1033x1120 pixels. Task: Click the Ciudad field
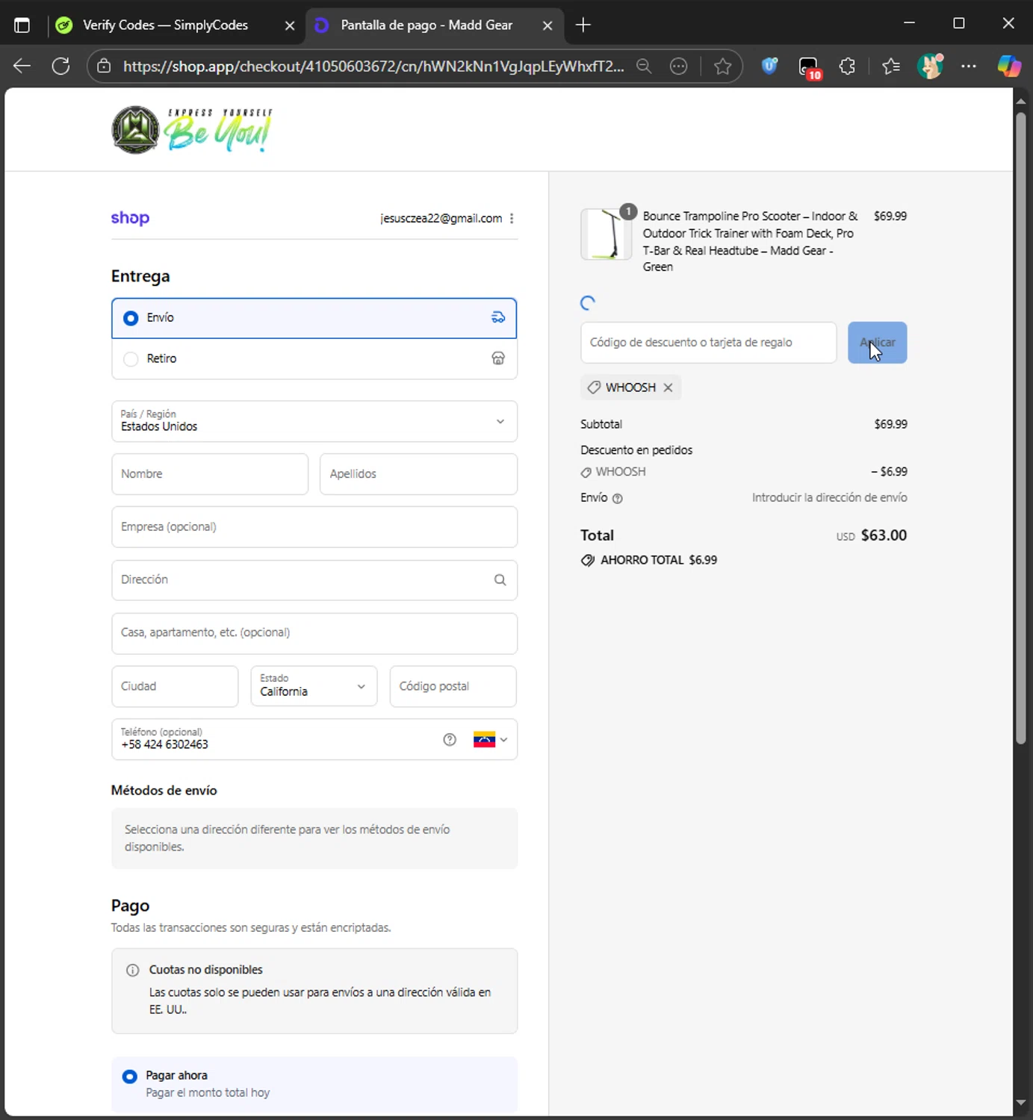point(175,686)
